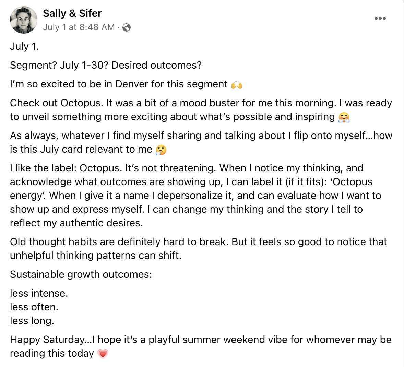Click the Sally & Sifer profile picture
The width and height of the screenshot is (404, 367).
coord(24,20)
